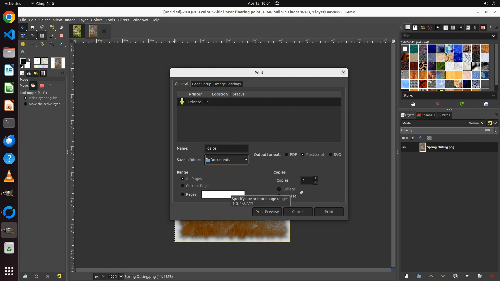Select PDF output format
Screen dimensions: 500x281
point(286,155)
